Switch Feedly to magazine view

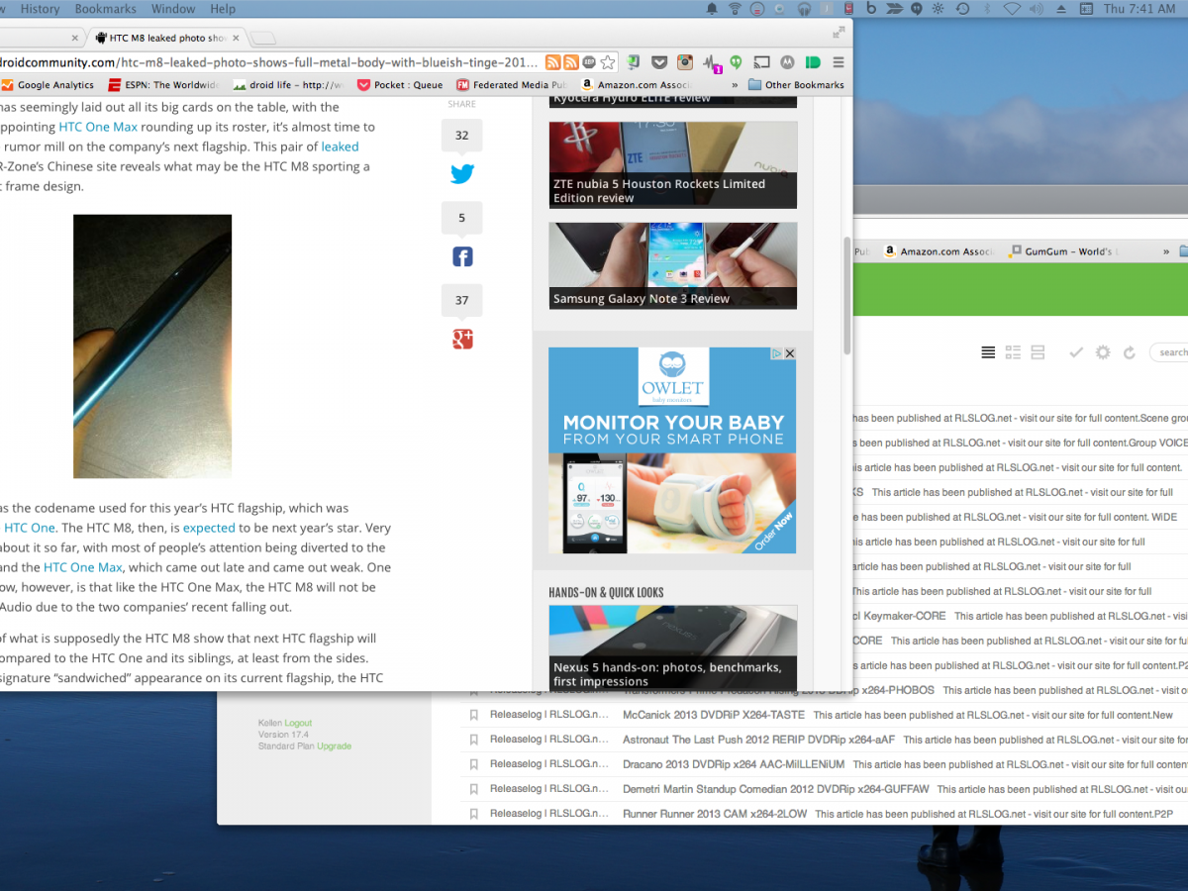(1012, 352)
